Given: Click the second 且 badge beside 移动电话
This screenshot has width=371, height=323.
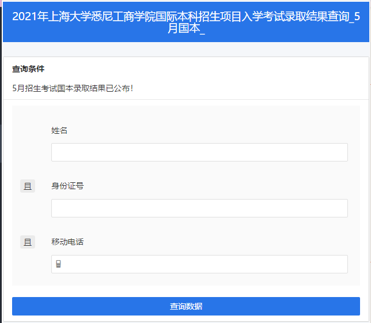Looking at the screenshot, I should point(28,242).
